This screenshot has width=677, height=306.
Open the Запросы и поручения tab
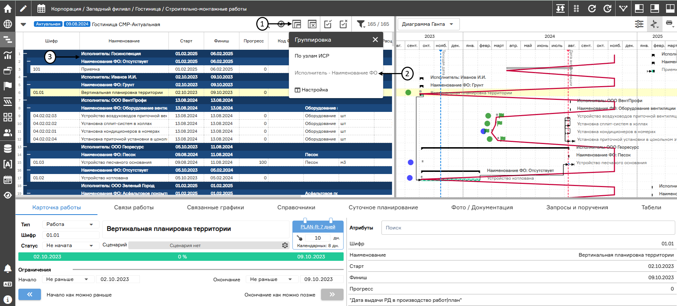coord(577,208)
